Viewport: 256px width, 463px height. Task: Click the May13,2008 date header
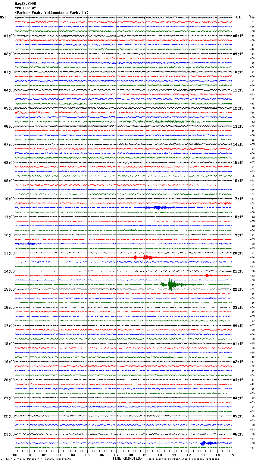click(x=25, y=4)
